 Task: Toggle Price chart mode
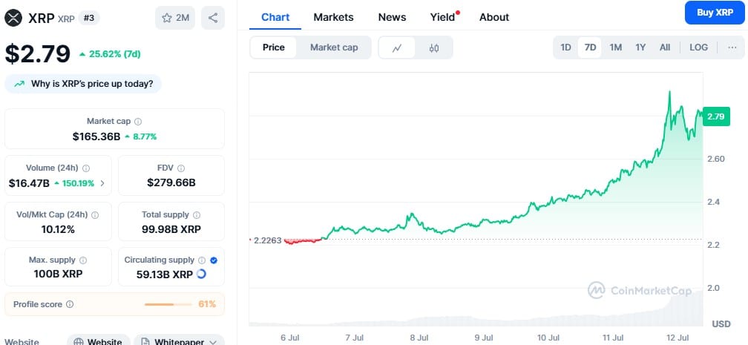pos(273,47)
